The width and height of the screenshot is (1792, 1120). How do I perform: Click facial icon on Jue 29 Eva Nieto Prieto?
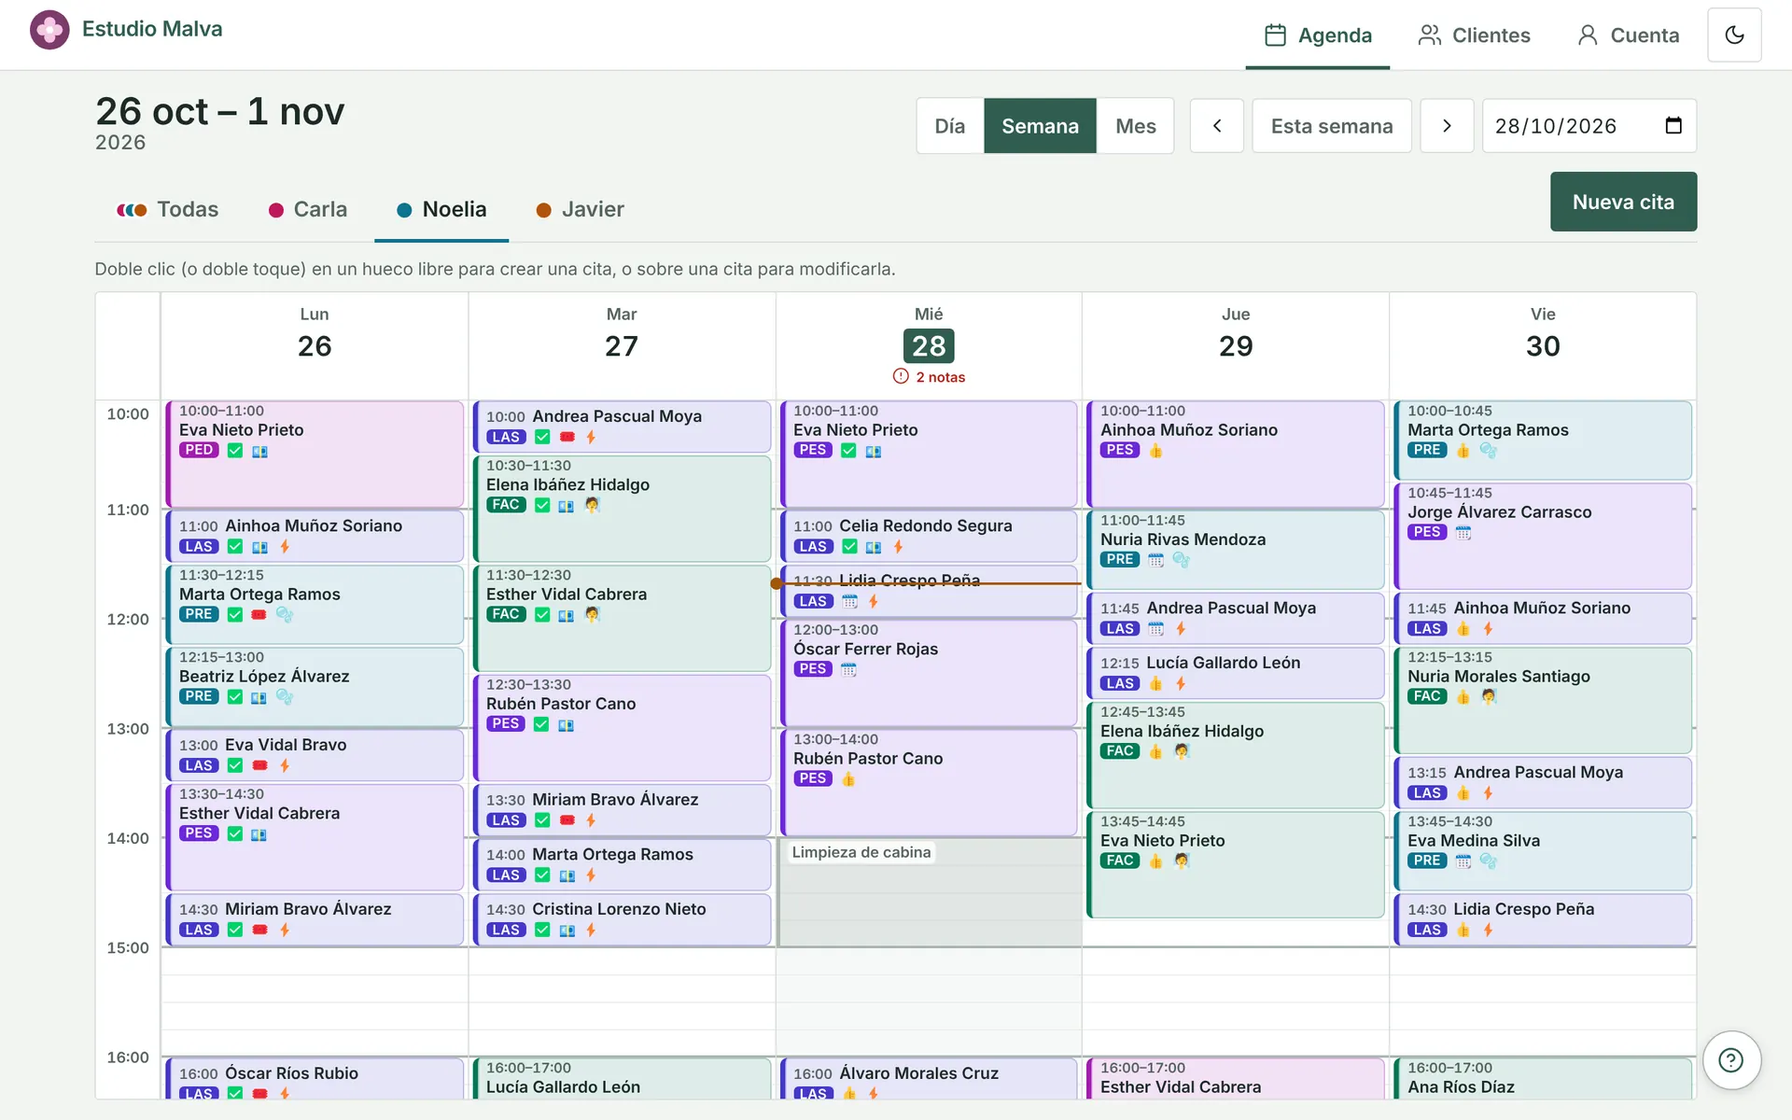click(x=1182, y=861)
